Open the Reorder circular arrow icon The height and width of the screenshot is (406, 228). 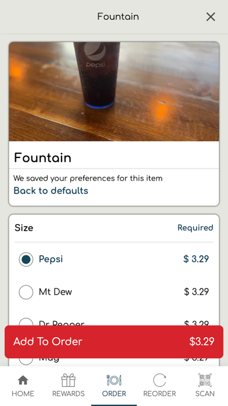(x=159, y=380)
